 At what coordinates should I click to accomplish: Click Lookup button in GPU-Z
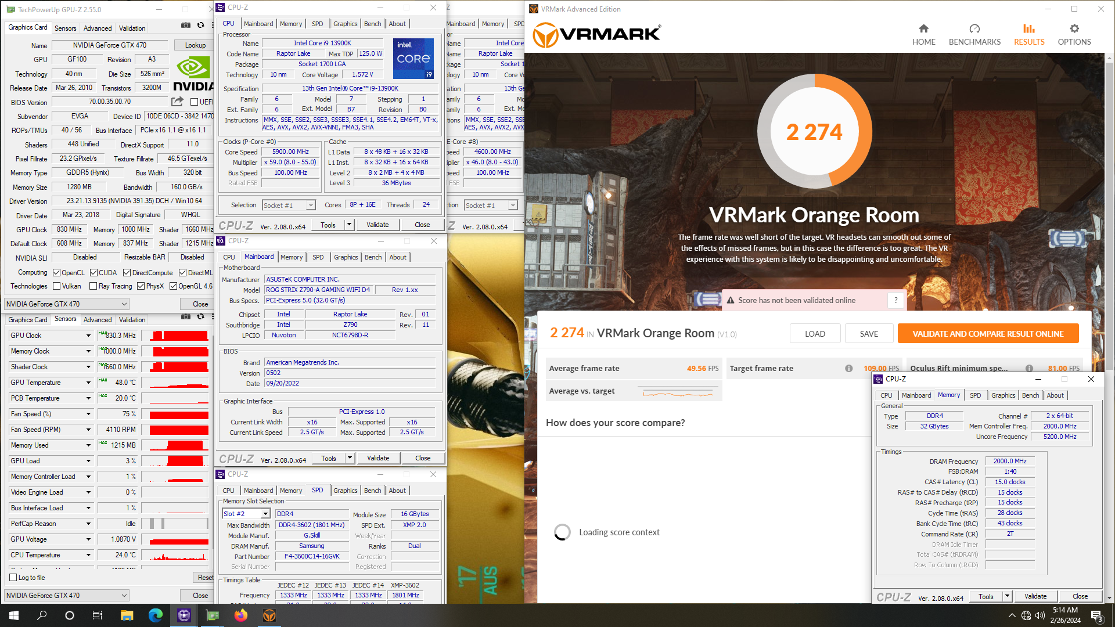(x=195, y=45)
